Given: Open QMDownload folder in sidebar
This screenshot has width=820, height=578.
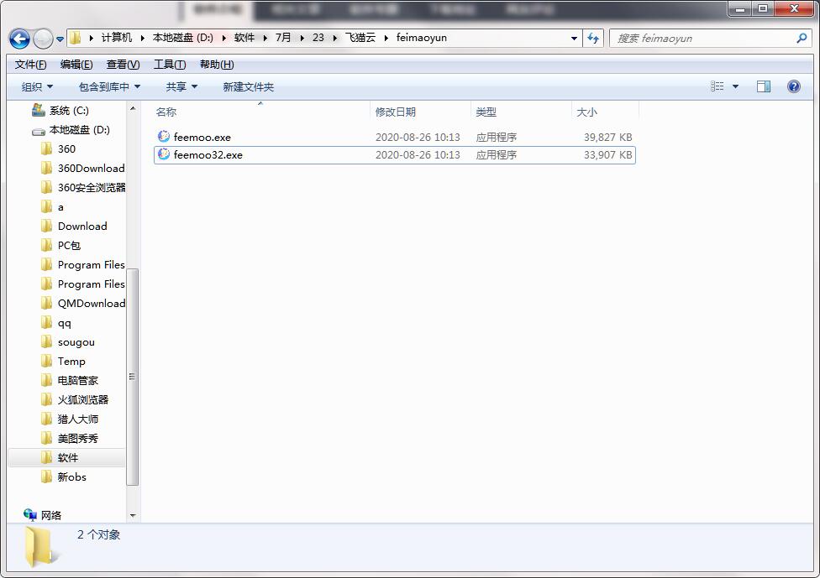Looking at the screenshot, I should 92,304.
